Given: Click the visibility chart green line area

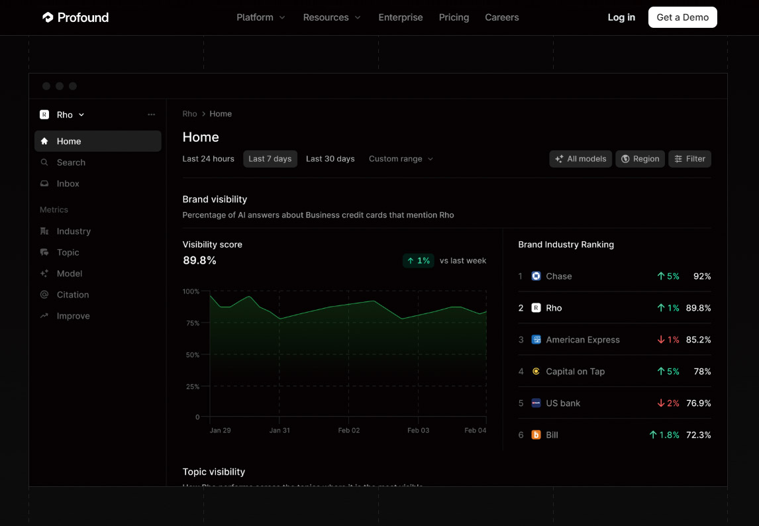Looking at the screenshot, I should pos(348,354).
